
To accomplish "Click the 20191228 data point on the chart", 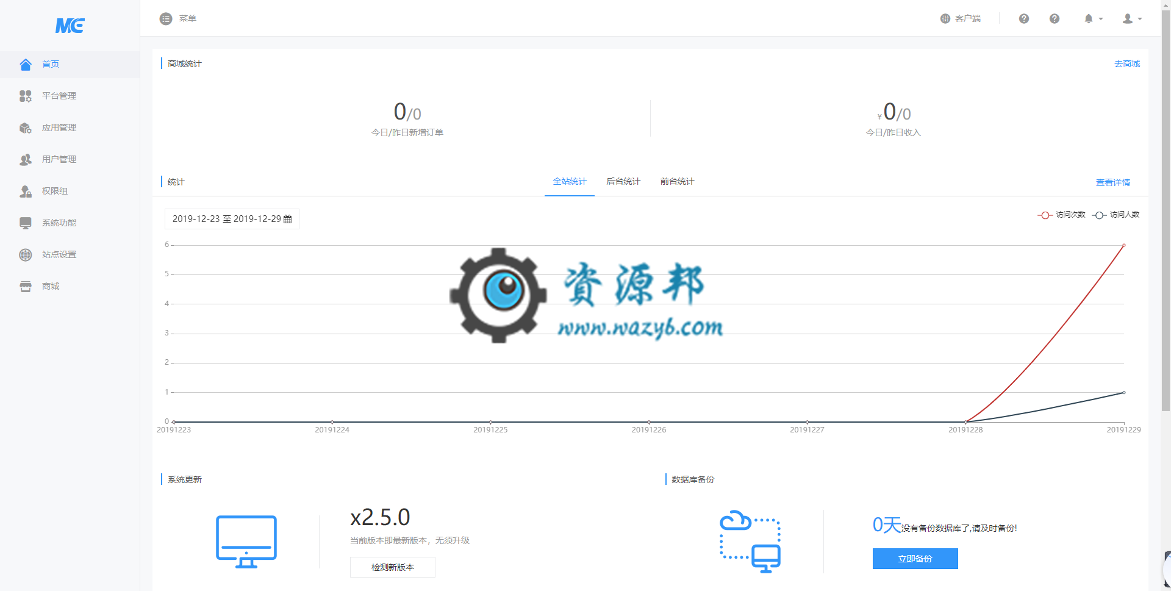I will (965, 421).
